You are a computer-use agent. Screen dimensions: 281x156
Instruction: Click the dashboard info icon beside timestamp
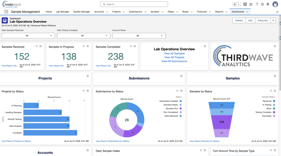pyautogui.click(x=28, y=25)
